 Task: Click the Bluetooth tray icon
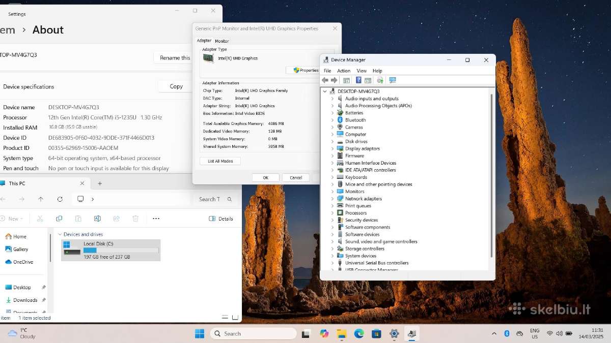point(507,333)
